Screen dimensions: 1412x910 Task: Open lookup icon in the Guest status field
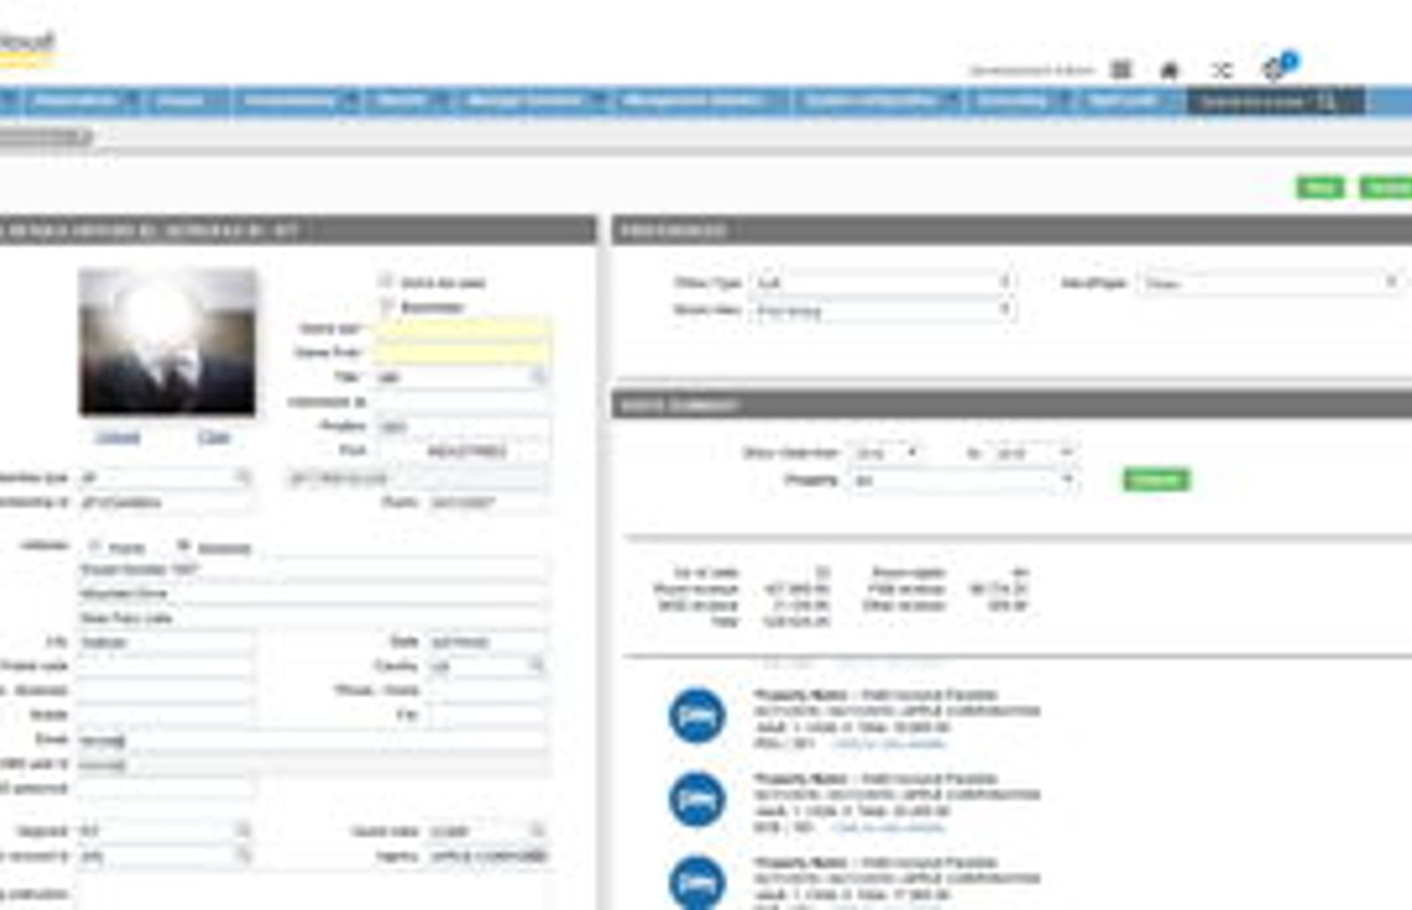(536, 831)
